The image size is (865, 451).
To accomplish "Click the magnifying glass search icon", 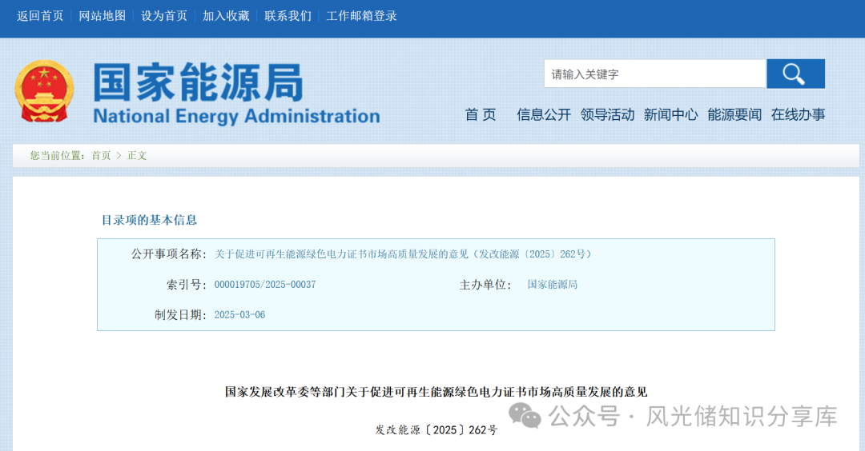I will click(x=795, y=74).
